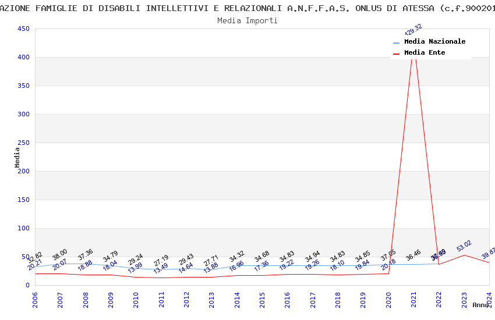495x320 pixels.
Task: Select year 2006 on the x-axis
Action: pos(35,300)
